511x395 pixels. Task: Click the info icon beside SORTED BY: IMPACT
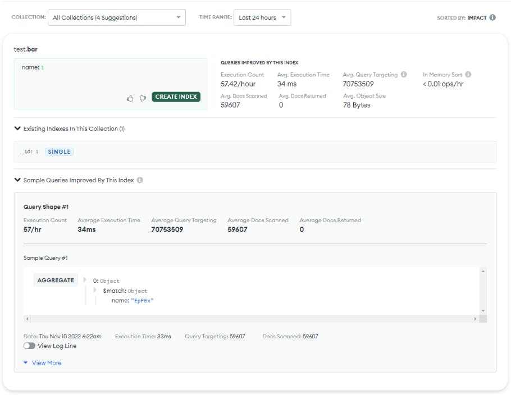tap(492, 17)
